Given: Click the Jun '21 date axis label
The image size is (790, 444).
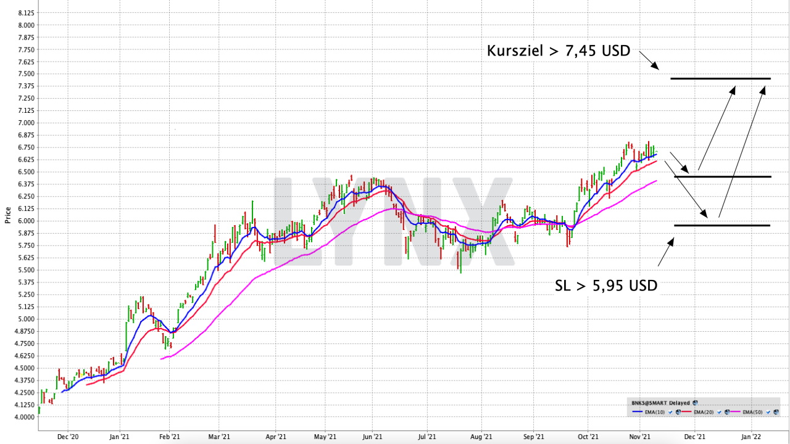Looking at the screenshot, I should coord(372,437).
